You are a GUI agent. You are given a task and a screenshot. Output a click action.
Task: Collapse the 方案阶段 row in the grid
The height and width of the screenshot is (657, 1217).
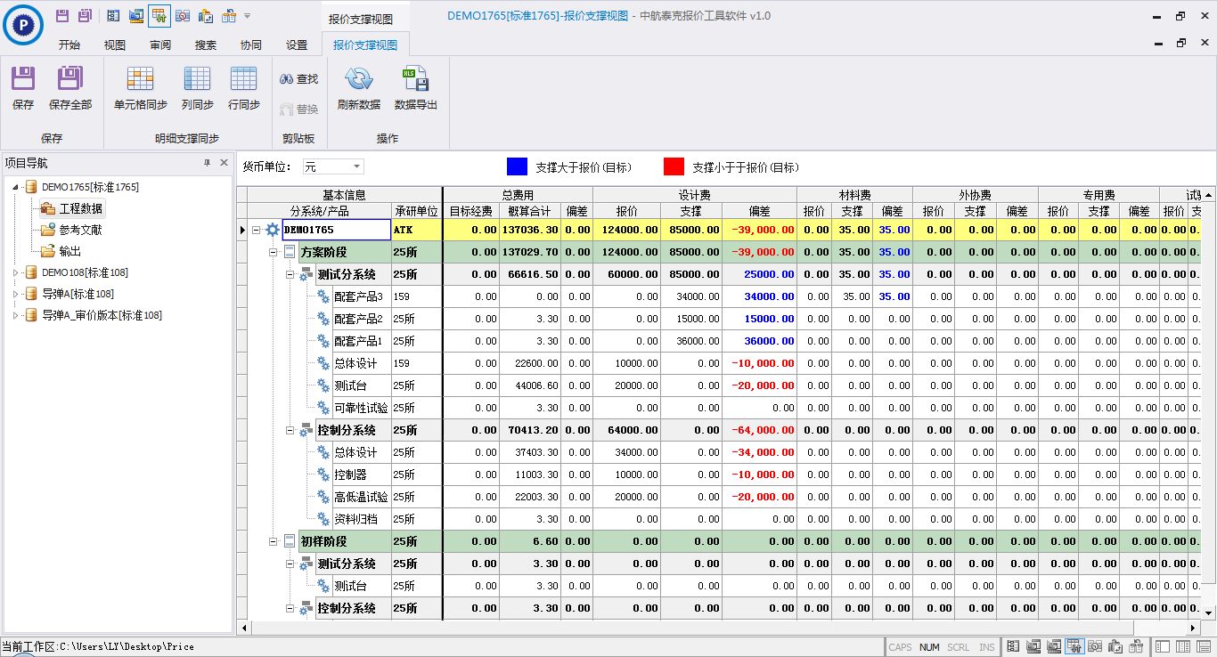(x=274, y=252)
